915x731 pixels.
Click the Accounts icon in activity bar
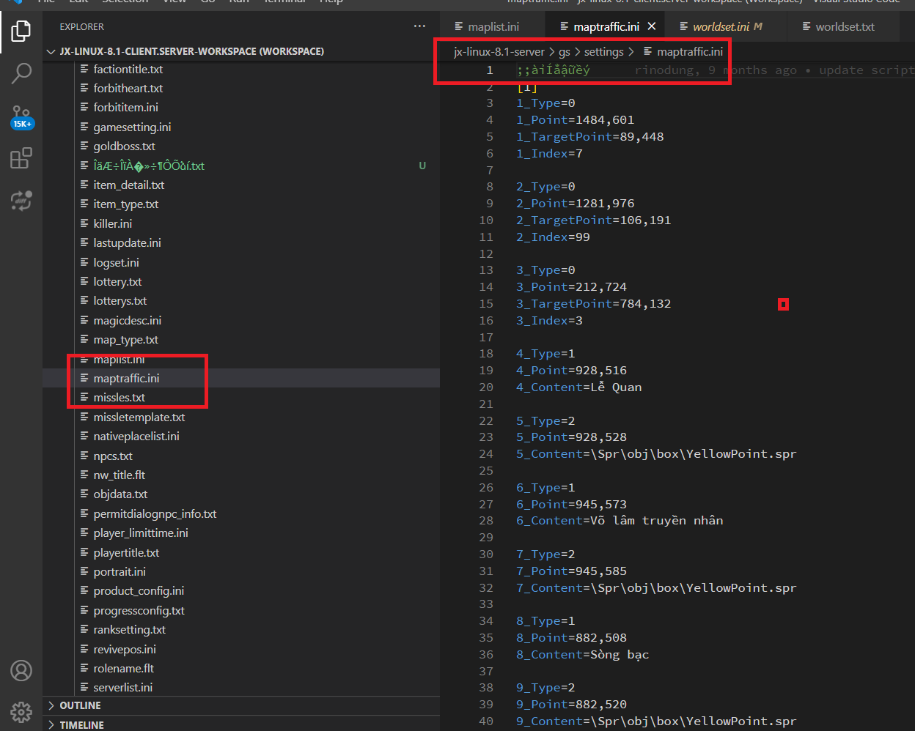coord(21,670)
